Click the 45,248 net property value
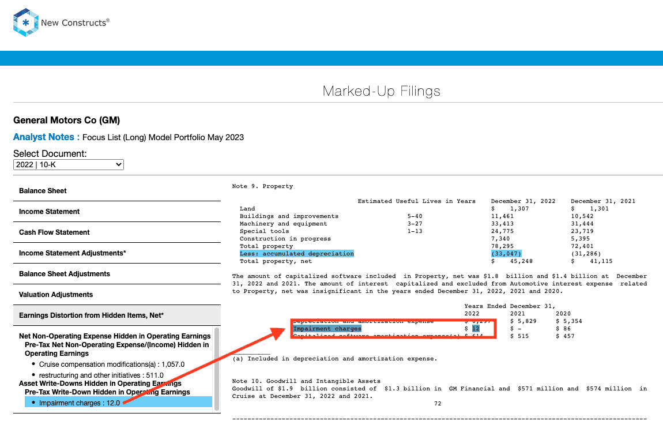The height and width of the screenshot is (421, 663). (x=521, y=261)
